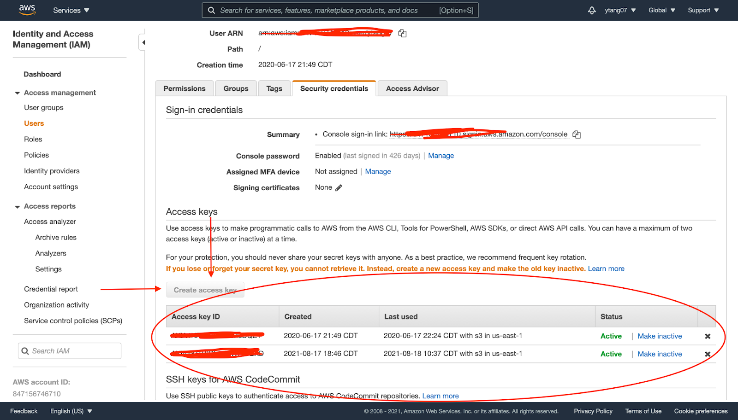
Task: Open User groups in the sidebar
Action: (44, 107)
